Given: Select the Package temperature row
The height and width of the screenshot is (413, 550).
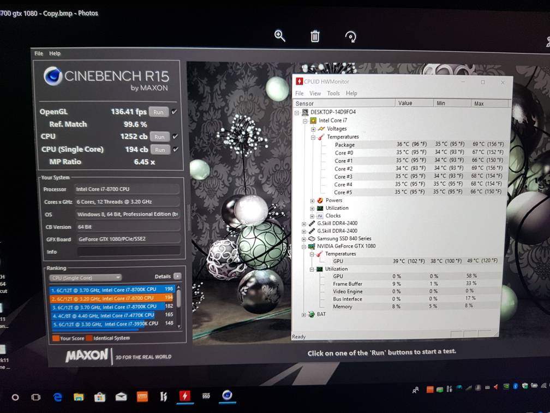Looking at the screenshot, I should pos(412,144).
